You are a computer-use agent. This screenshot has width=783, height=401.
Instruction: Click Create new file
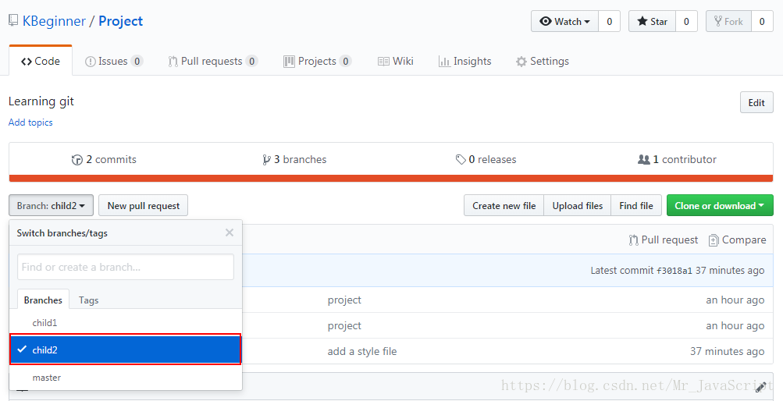tap(504, 205)
